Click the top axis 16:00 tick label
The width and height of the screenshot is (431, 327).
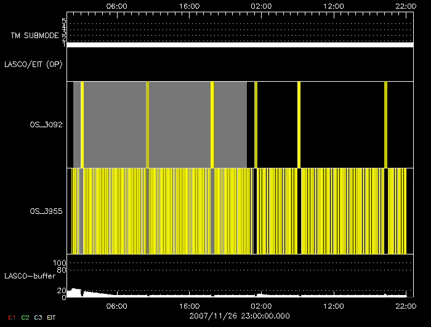189,6
